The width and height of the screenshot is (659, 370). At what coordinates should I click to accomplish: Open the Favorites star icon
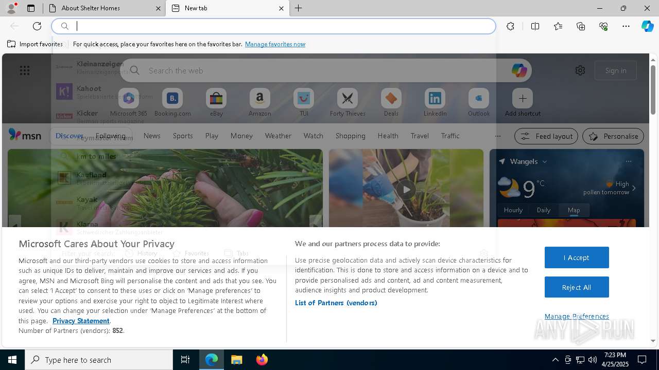[558, 26]
